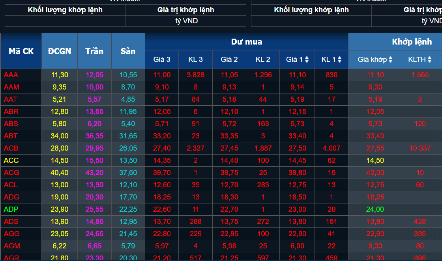Click the Trần column header
Screen dimensions: 442x261
point(94,51)
